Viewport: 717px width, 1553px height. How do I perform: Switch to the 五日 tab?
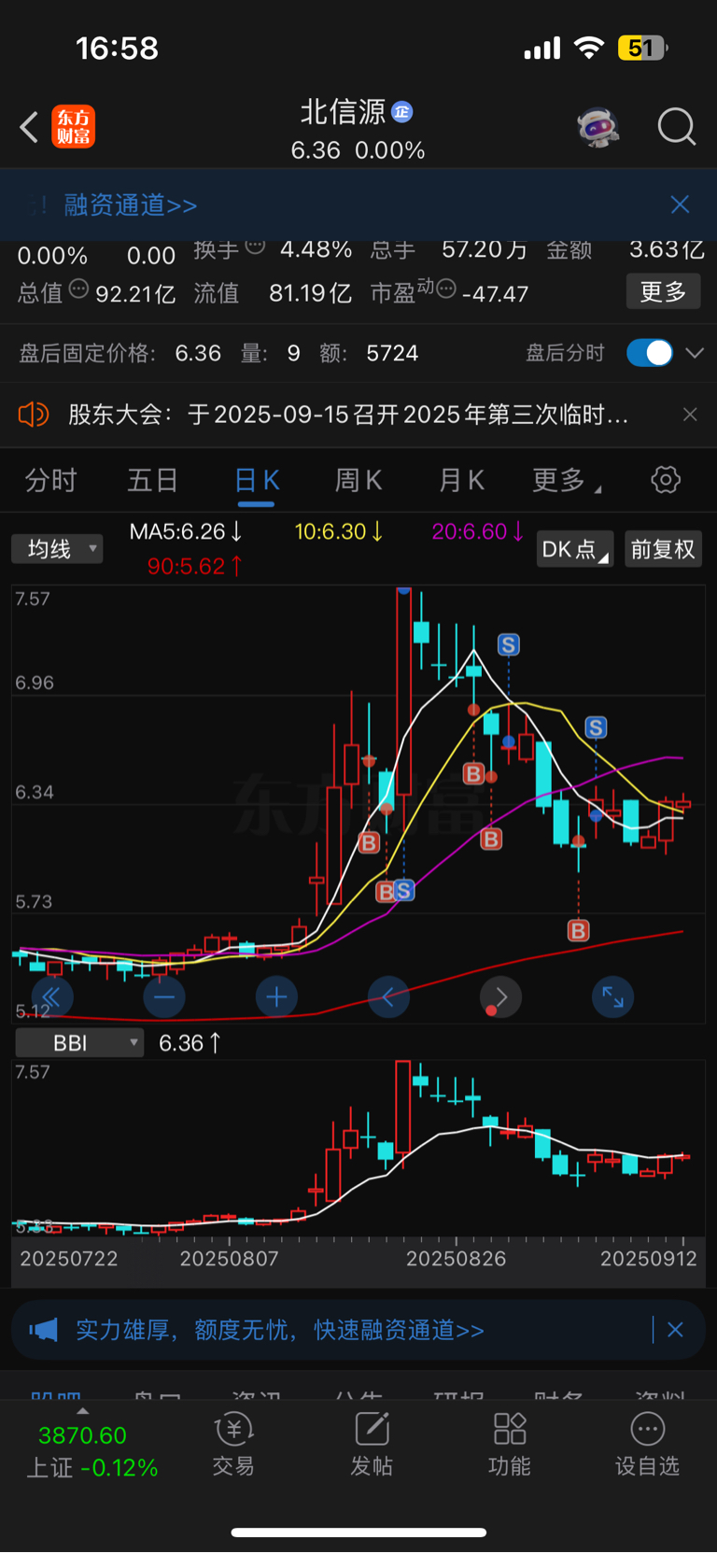[153, 480]
